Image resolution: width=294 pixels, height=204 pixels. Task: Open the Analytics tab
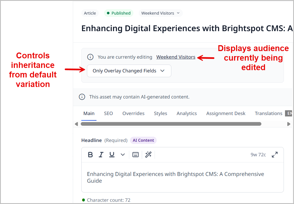click(187, 113)
